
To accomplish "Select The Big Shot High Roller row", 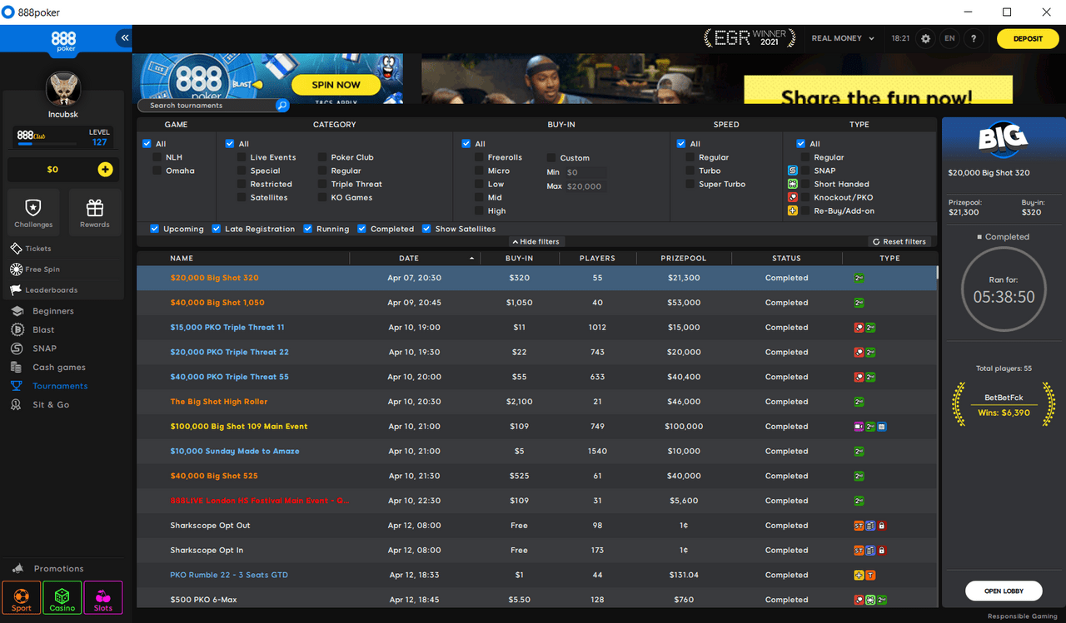I will pos(537,402).
